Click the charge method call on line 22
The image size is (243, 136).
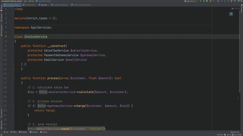(80, 106)
